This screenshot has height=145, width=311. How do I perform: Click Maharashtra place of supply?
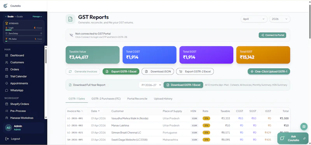170,140
